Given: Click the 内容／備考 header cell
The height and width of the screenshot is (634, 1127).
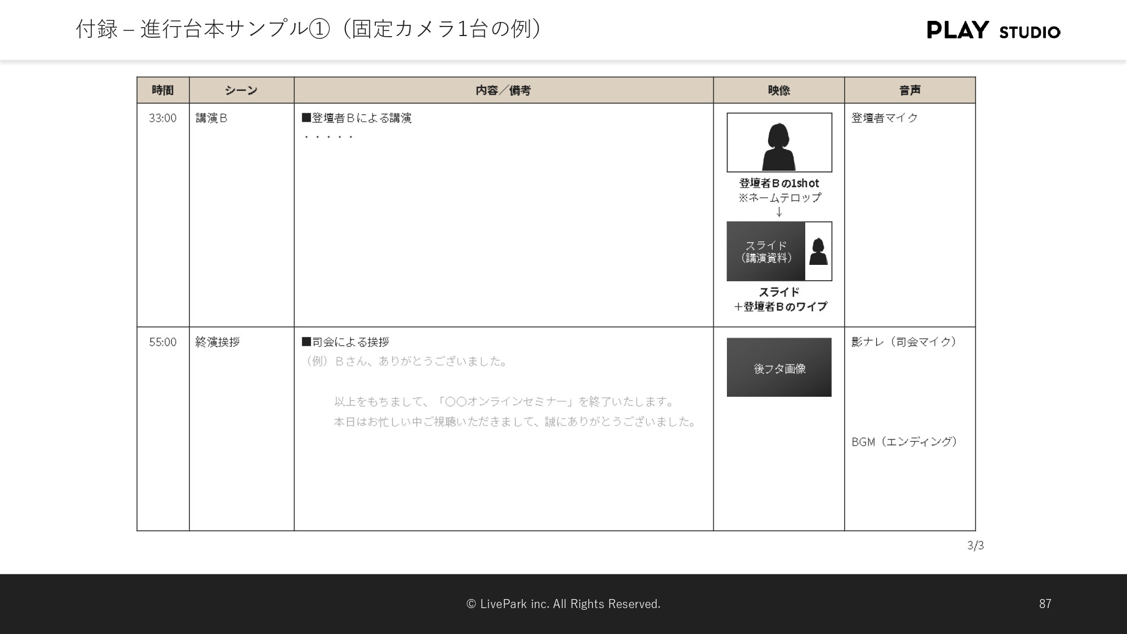Looking at the screenshot, I should point(504,90).
